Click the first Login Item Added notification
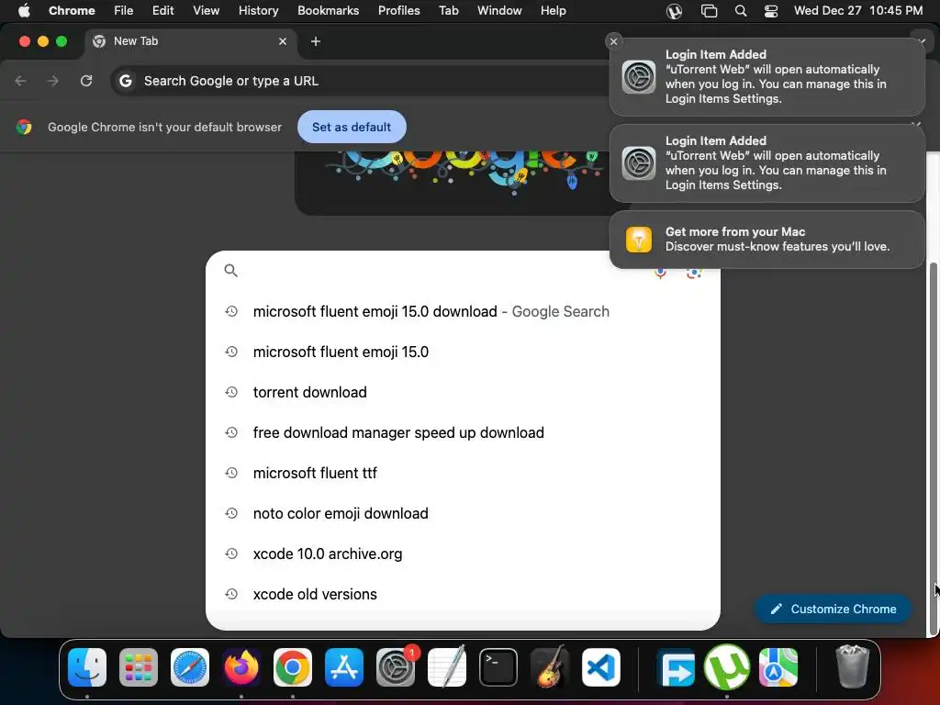Screen dimensions: 940x705 767,77
